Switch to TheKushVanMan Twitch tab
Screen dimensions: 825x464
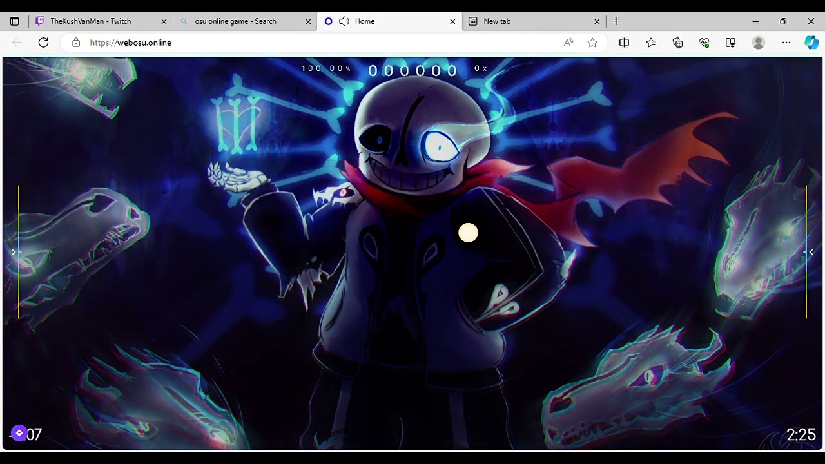[100, 21]
